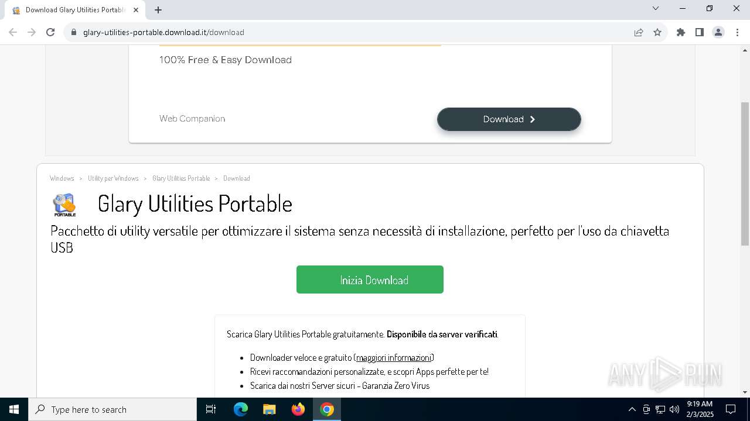Open the tab search chevron
Viewport: 750px width, 421px height.
click(x=656, y=8)
